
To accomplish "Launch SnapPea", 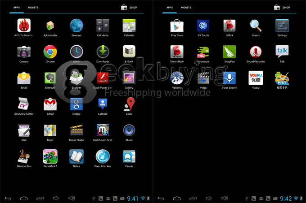I will point(229,52).
